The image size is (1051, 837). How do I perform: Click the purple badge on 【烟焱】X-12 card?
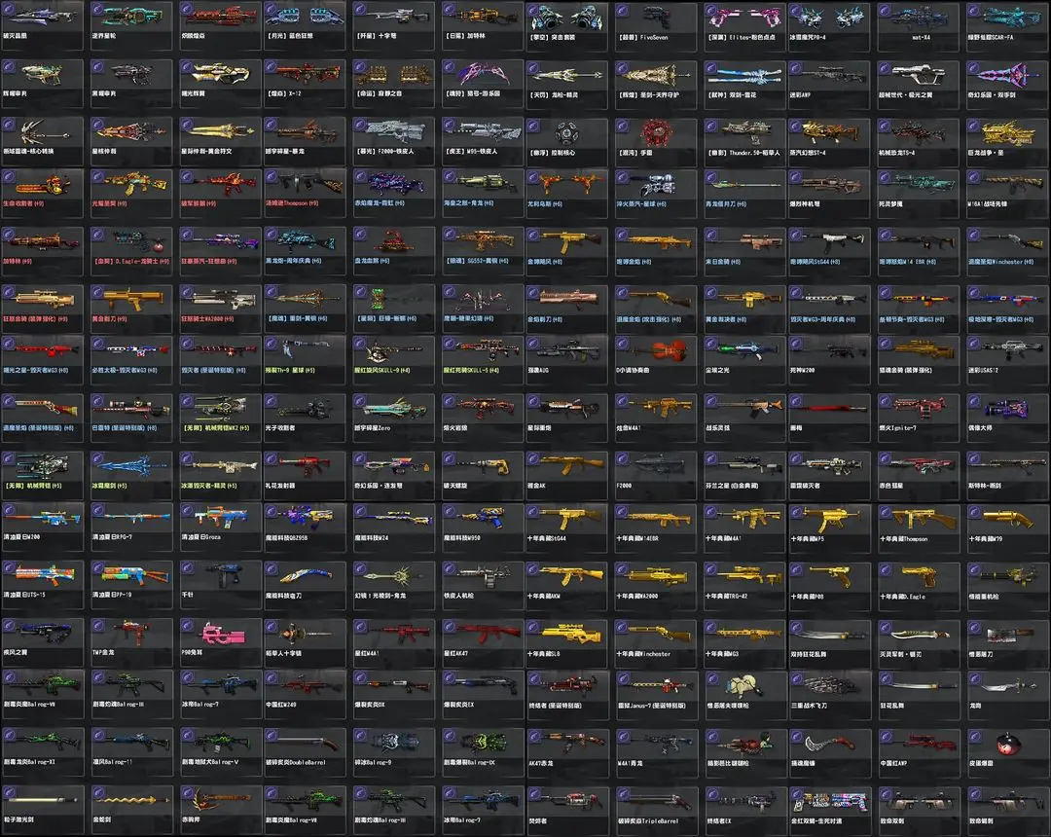click(x=272, y=68)
